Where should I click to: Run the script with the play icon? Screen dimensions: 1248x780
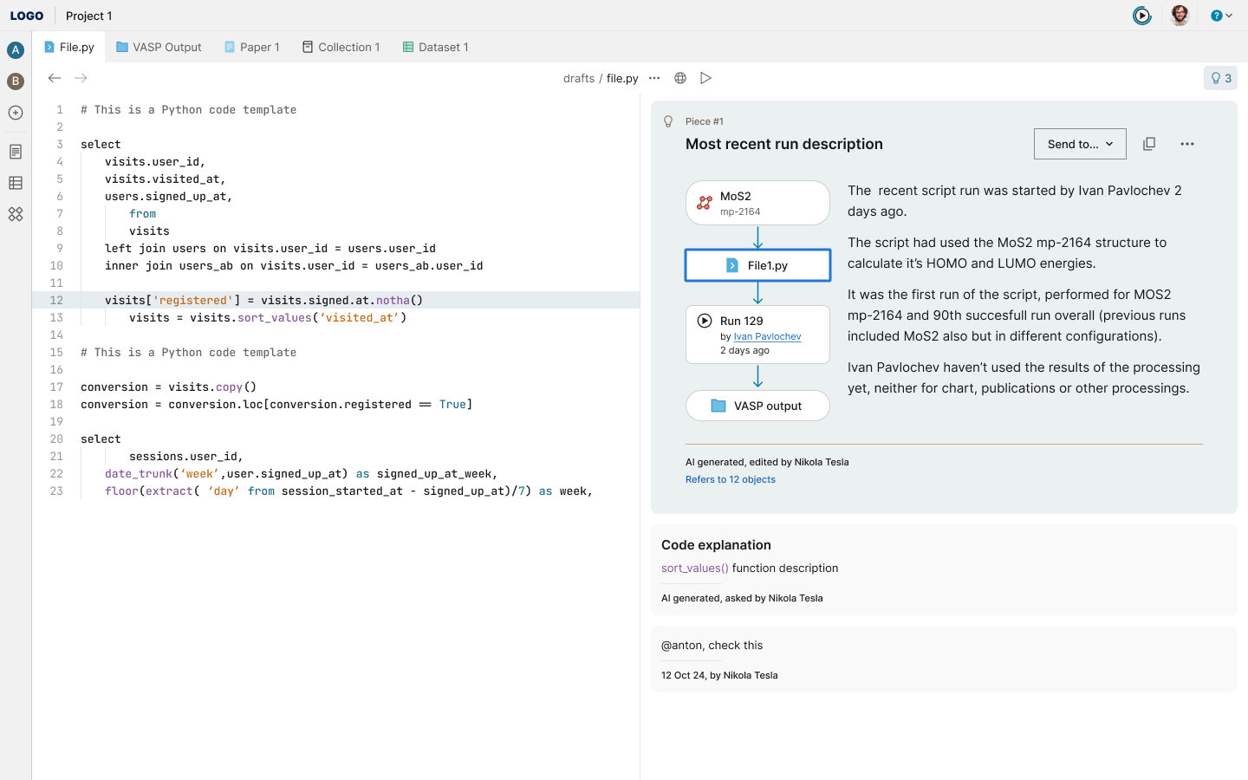[x=706, y=78]
